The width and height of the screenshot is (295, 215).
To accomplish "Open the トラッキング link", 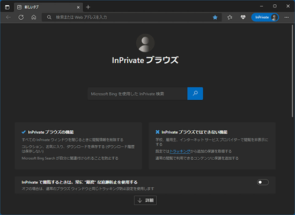I will pos(180,151).
